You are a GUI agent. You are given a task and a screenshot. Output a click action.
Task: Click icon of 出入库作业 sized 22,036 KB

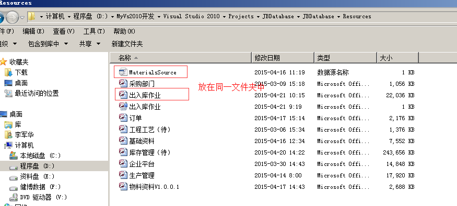pos(123,95)
